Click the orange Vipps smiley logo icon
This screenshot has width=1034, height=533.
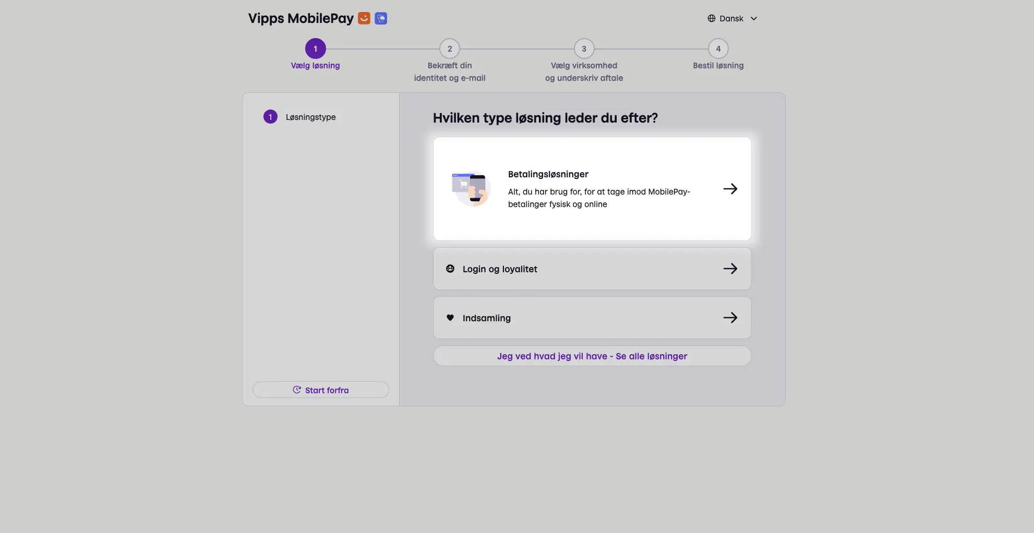click(x=364, y=18)
